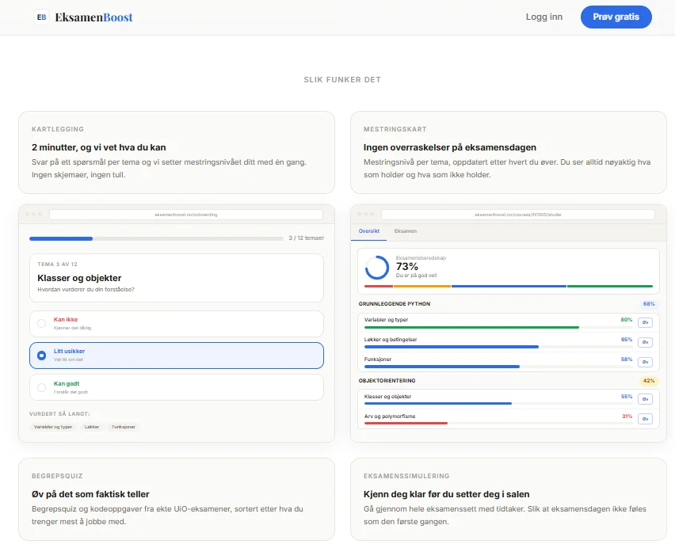Click the circular exam readiness ring
675x544 pixels.
(x=376, y=268)
